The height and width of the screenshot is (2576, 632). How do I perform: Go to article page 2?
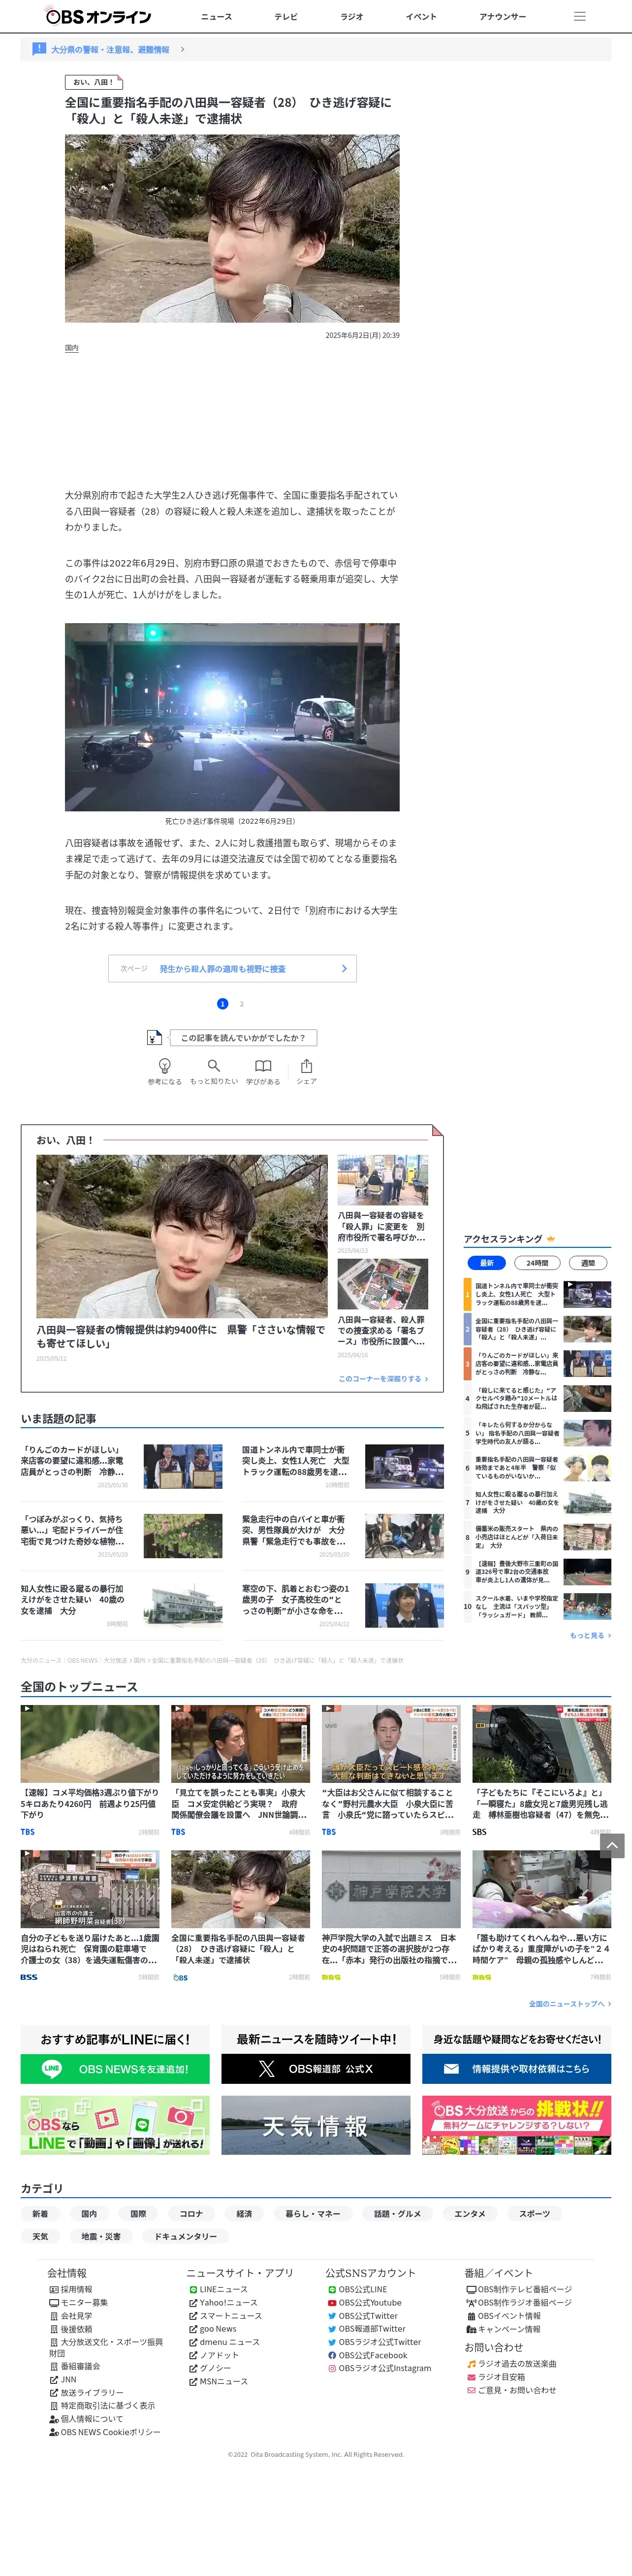tap(242, 1003)
